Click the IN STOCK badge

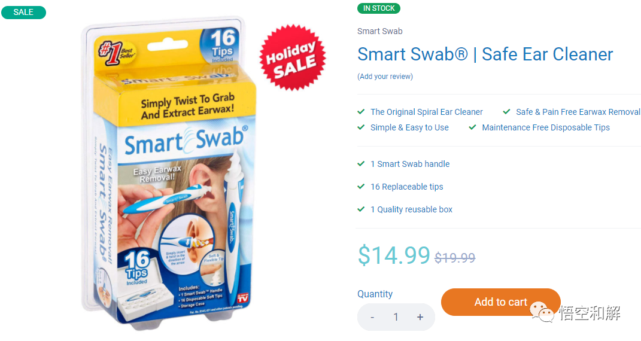(x=379, y=8)
